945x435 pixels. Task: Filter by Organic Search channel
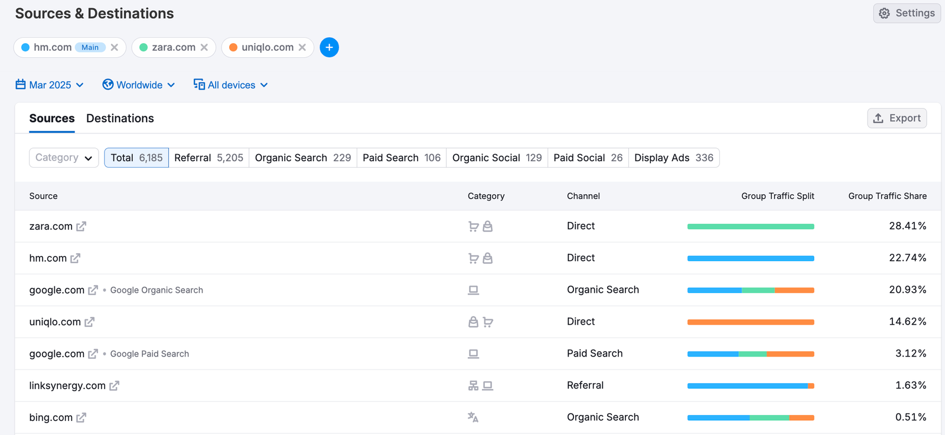302,158
